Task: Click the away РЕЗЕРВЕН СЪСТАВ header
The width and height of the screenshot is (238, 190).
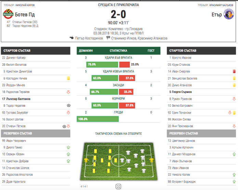Action: click(x=201, y=133)
